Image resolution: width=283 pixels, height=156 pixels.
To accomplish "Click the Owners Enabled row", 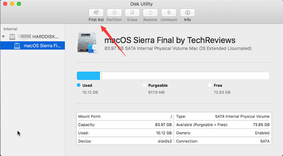I will (x=223, y=133).
